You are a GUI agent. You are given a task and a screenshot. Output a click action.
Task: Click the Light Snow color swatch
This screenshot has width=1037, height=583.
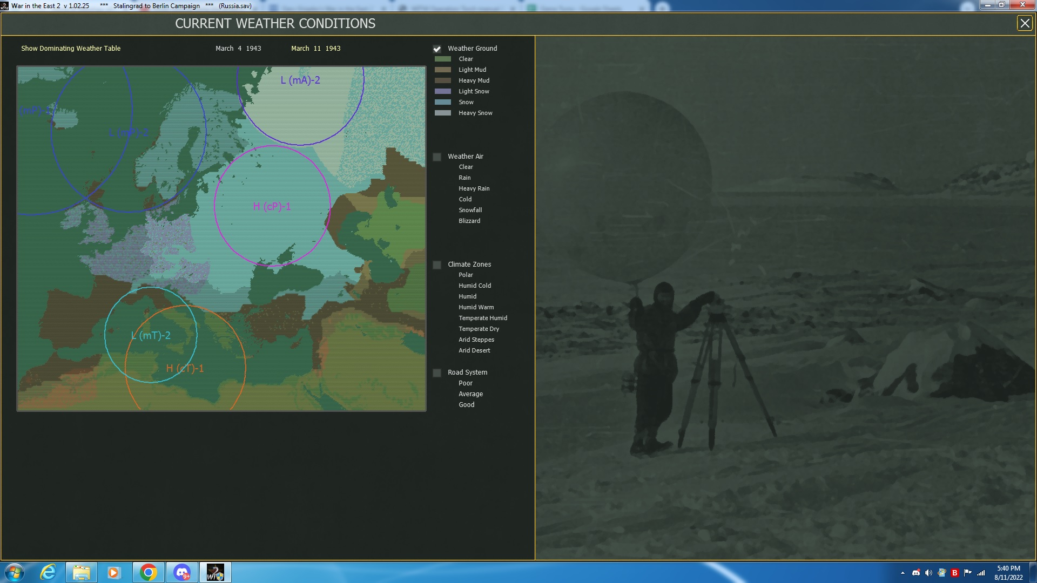pos(443,92)
